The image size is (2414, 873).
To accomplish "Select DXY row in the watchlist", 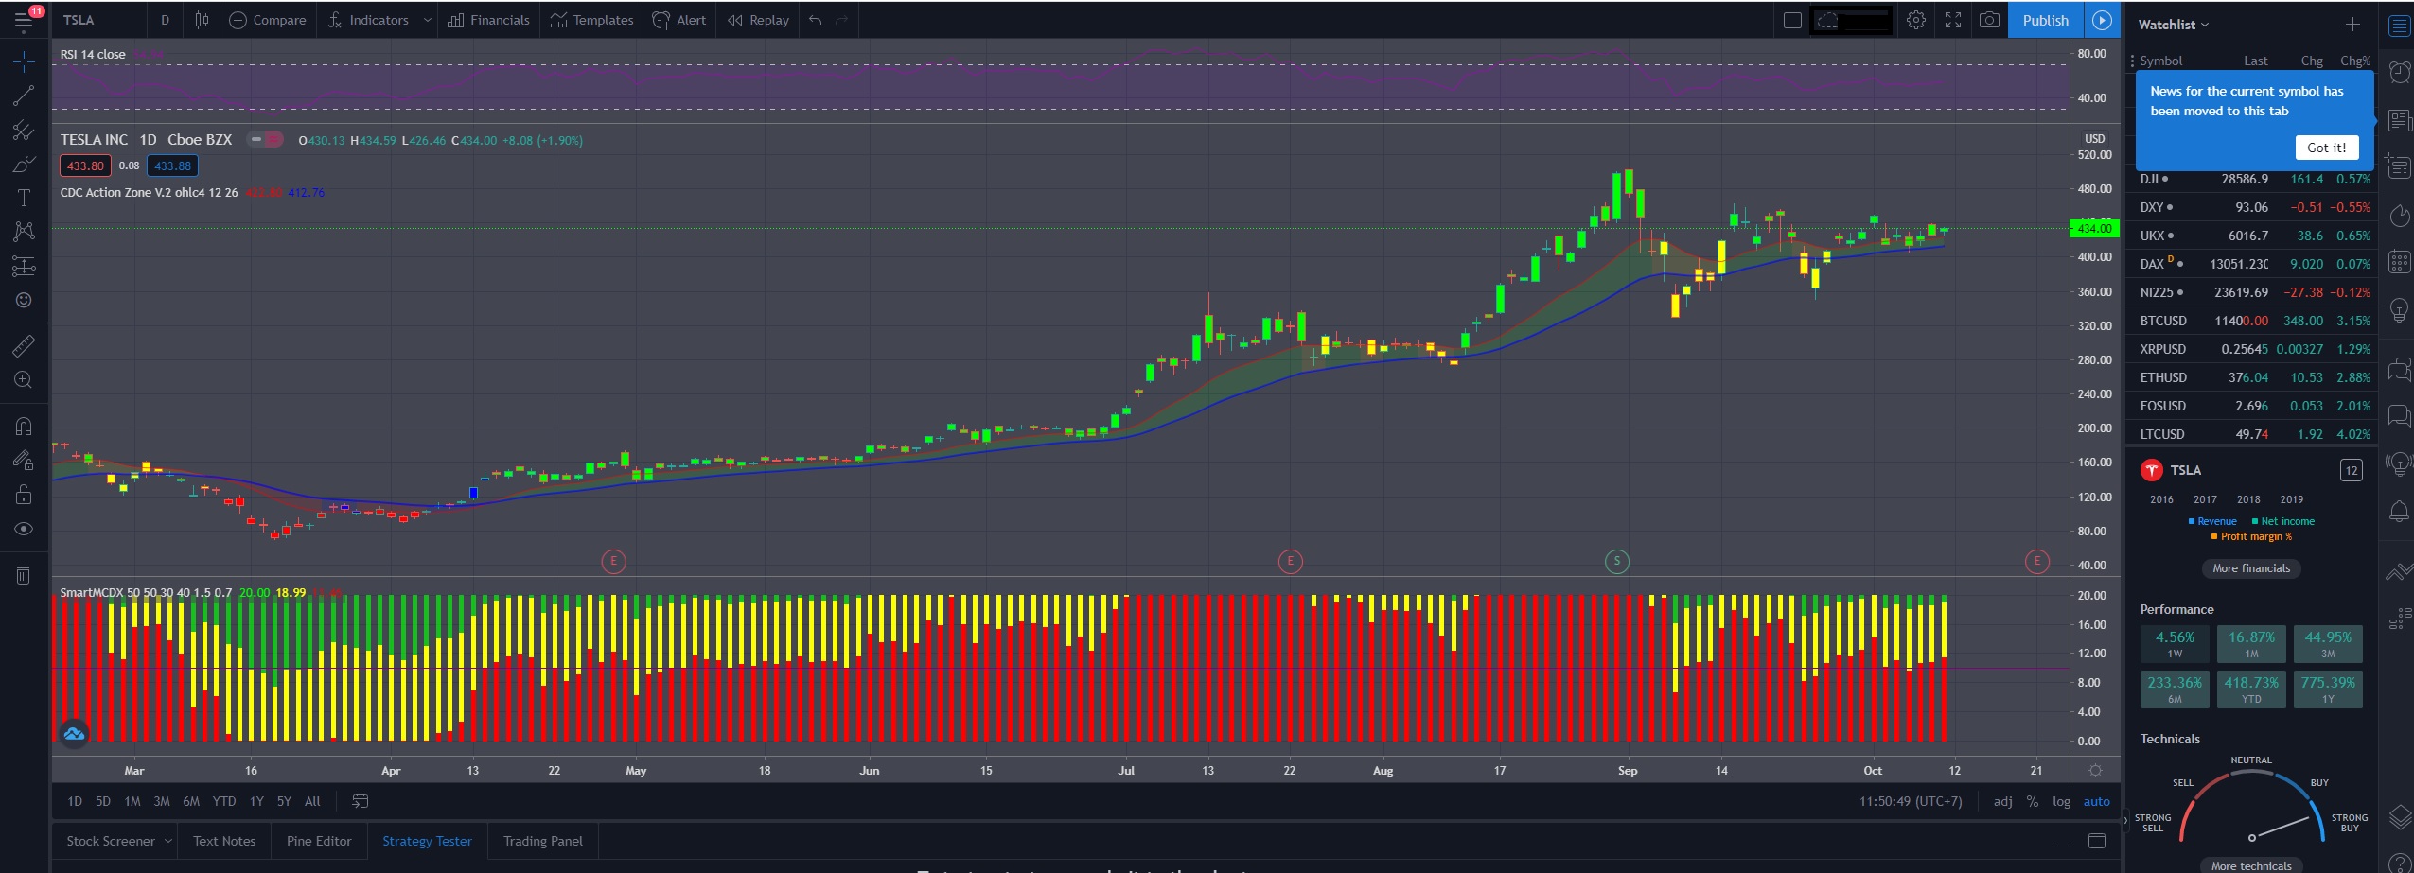I will point(2253,207).
